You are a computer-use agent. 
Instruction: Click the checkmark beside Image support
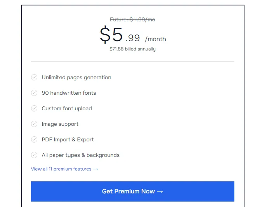pyautogui.click(x=34, y=124)
